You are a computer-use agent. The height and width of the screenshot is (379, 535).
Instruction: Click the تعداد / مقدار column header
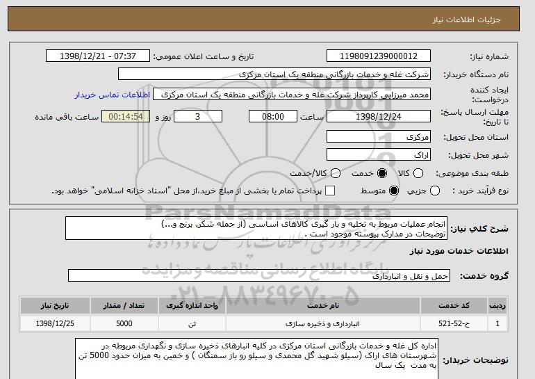pyautogui.click(x=124, y=305)
